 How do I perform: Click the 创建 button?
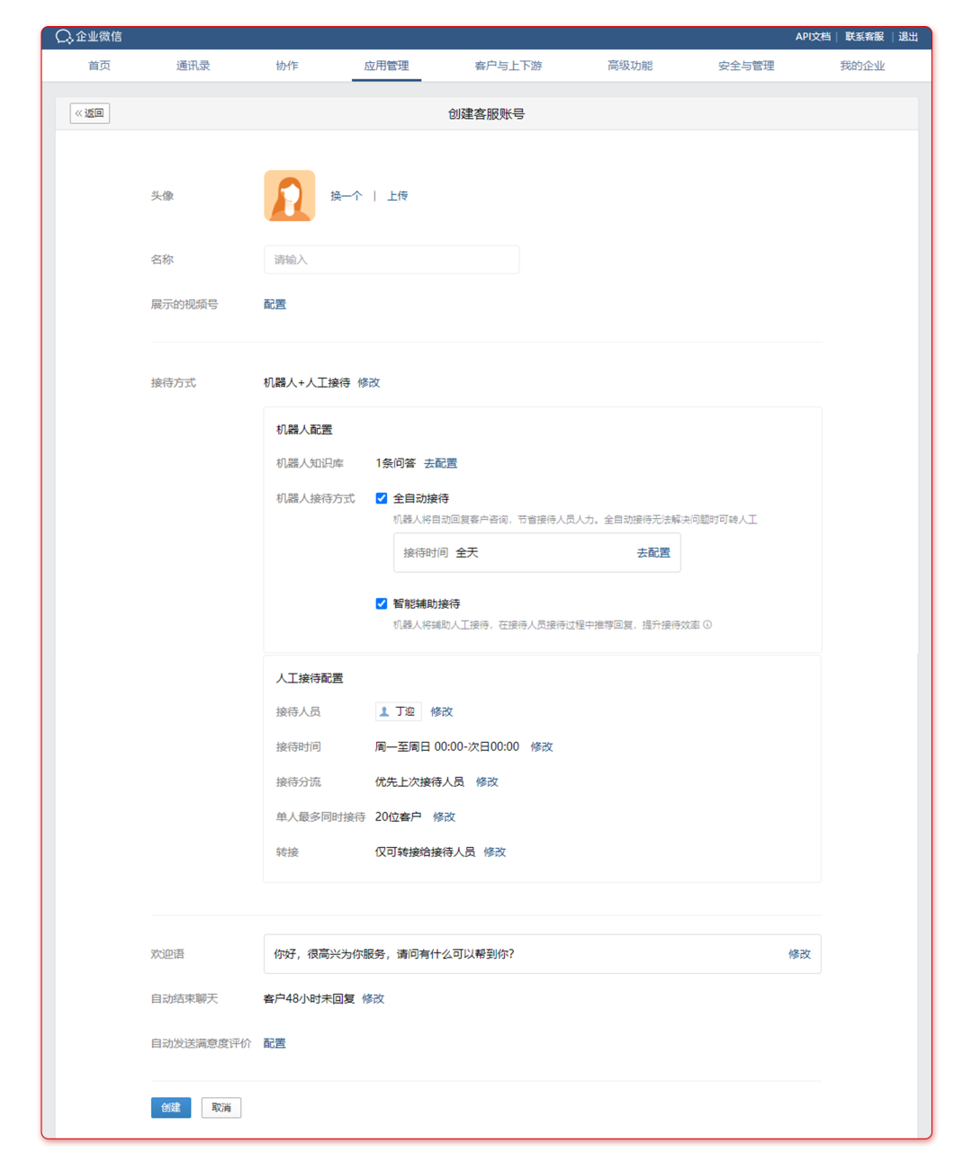pyautogui.click(x=170, y=1108)
